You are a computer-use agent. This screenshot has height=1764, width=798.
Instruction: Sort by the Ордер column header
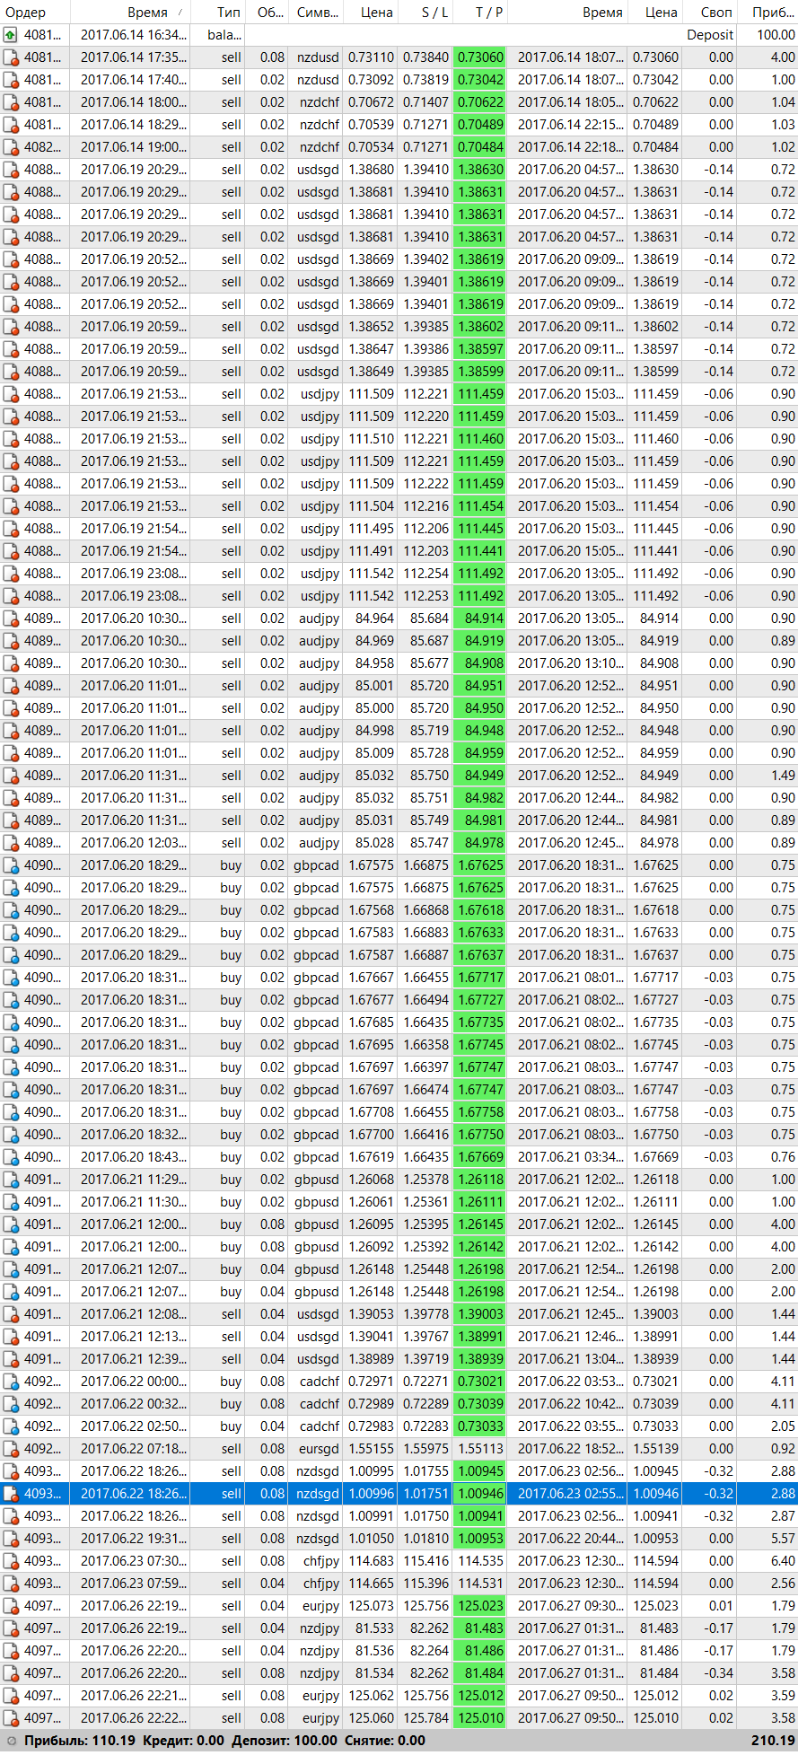click(35, 13)
